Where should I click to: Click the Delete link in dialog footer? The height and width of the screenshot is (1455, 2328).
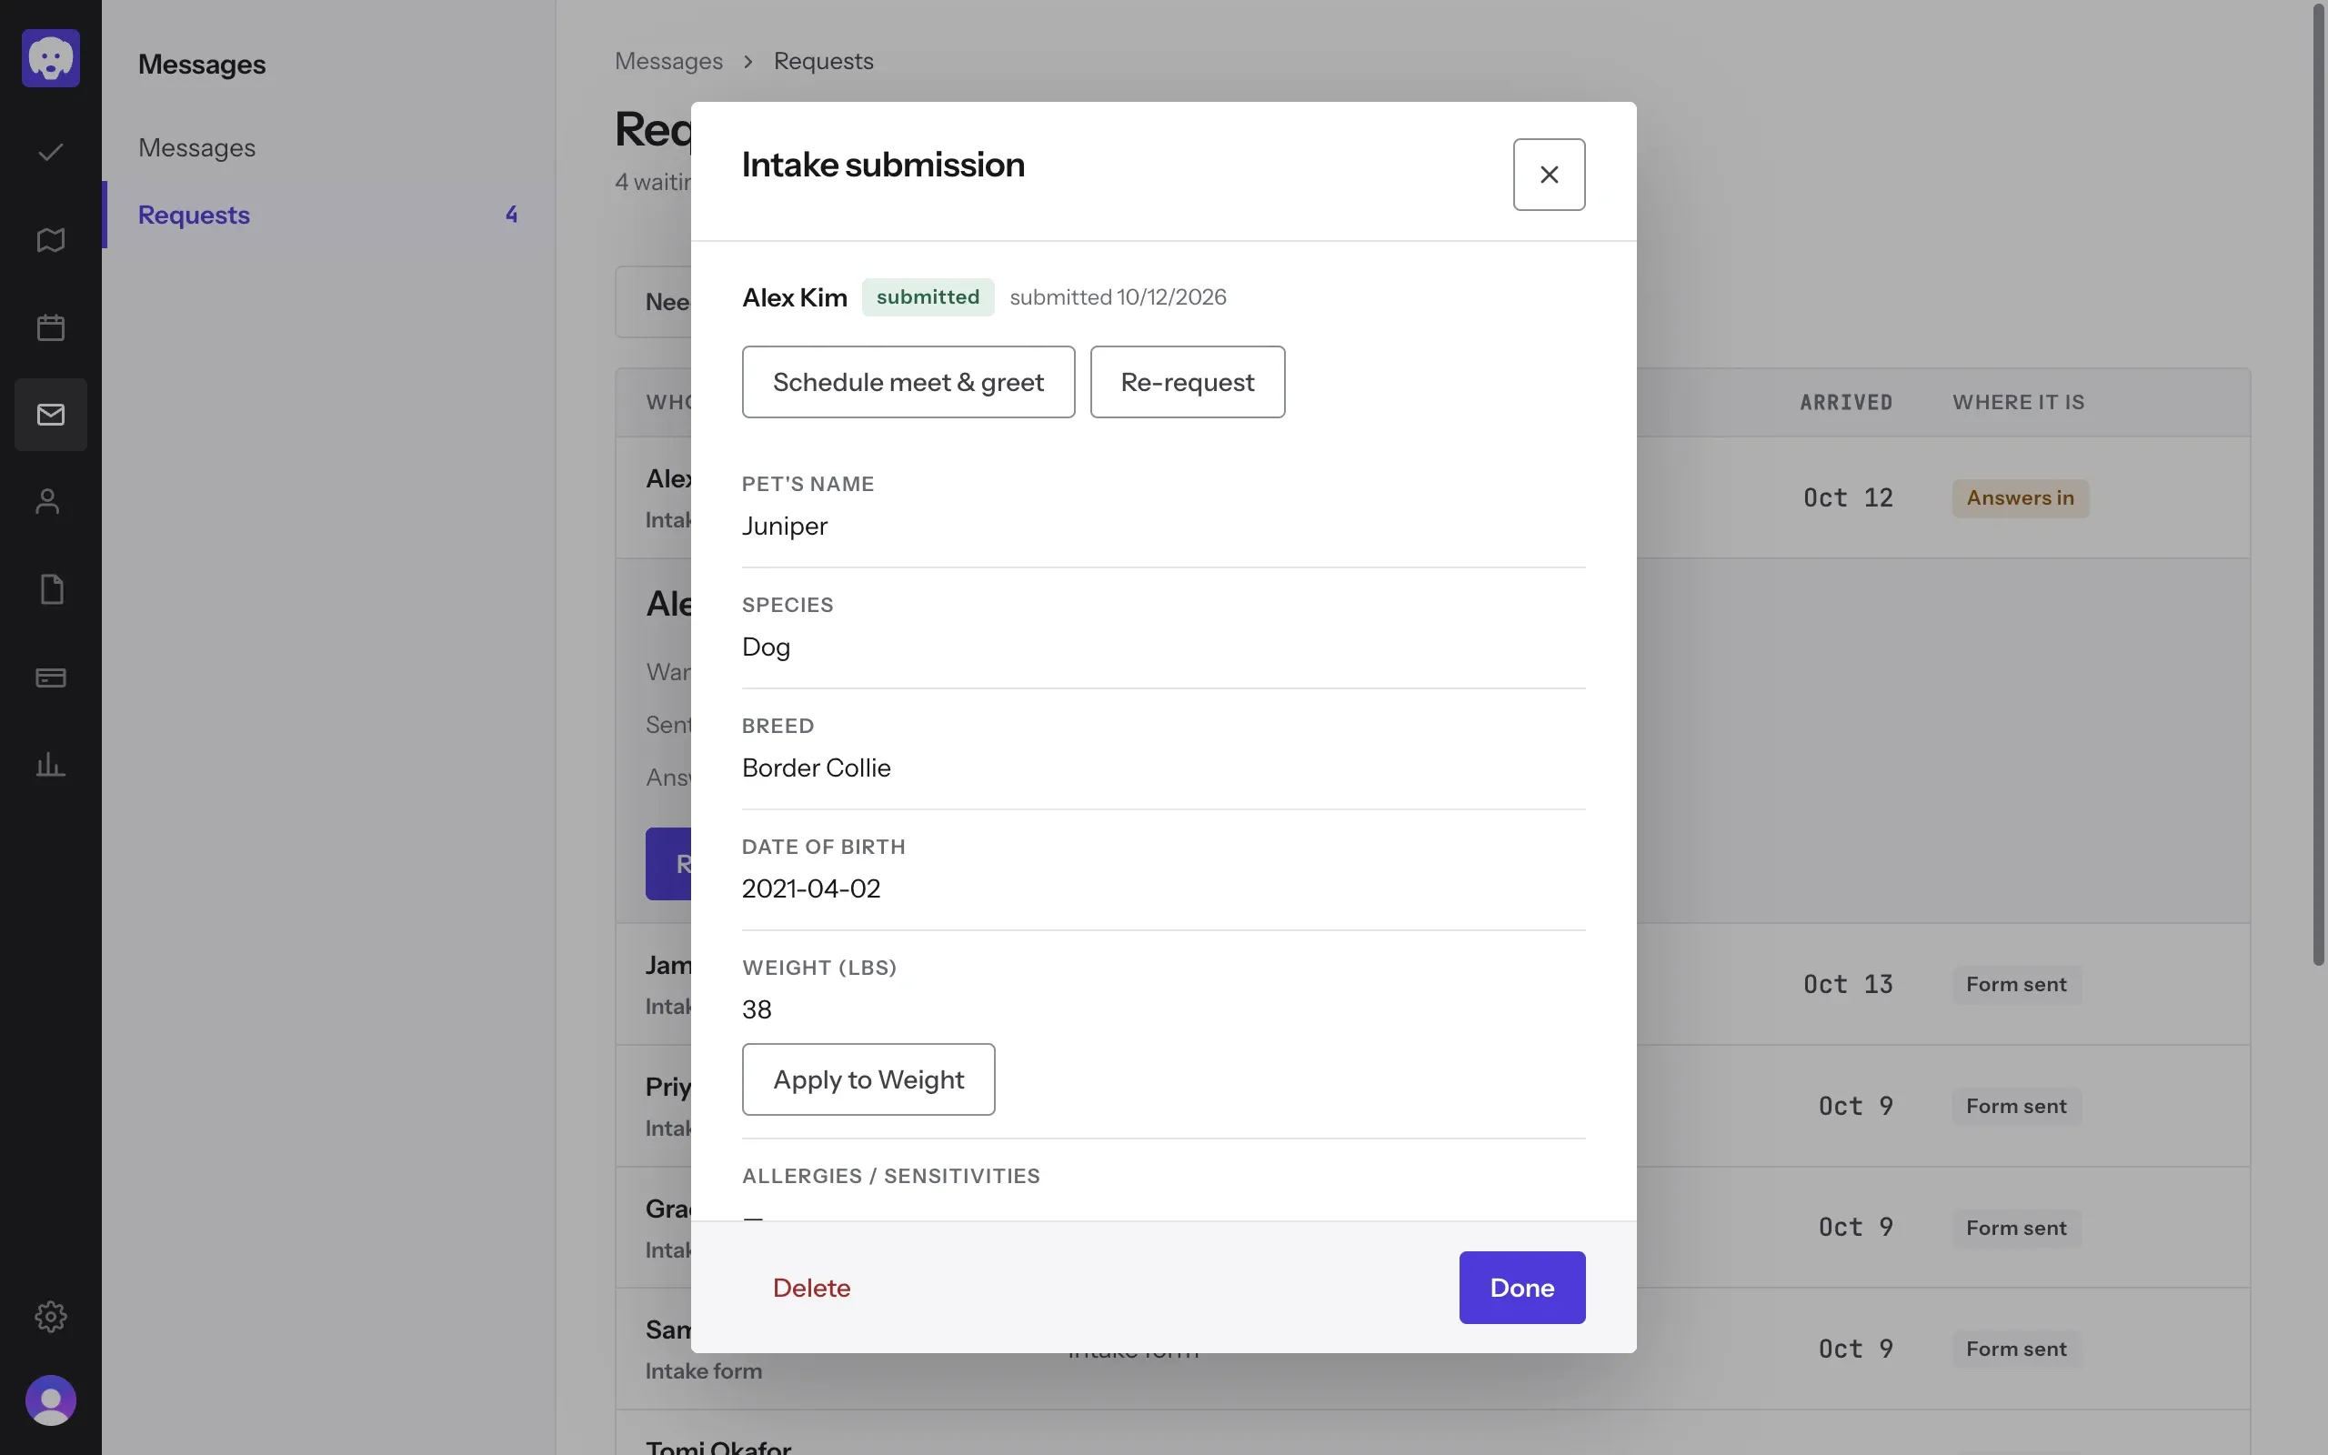click(x=811, y=1288)
